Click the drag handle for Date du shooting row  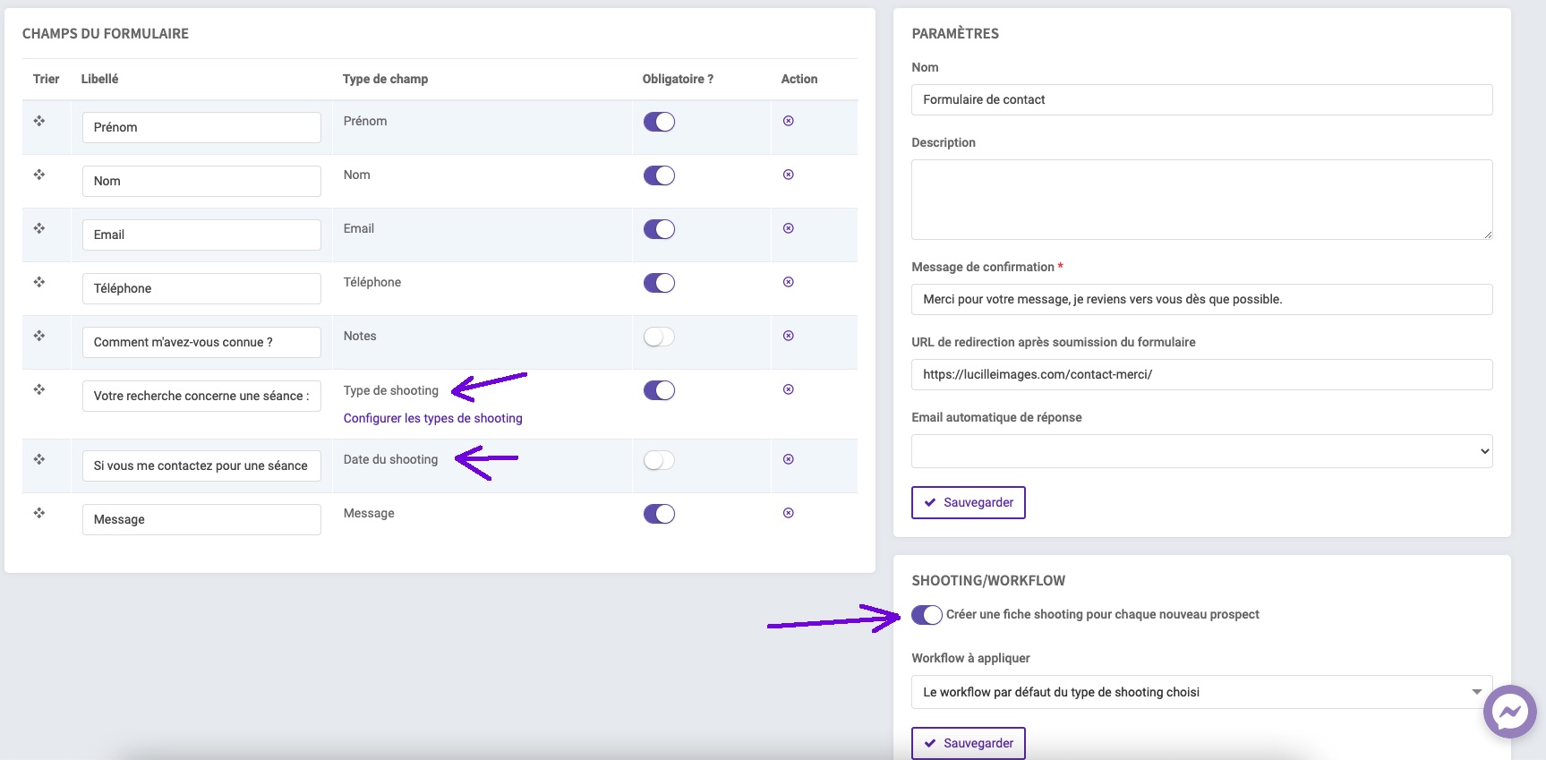[39, 459]
